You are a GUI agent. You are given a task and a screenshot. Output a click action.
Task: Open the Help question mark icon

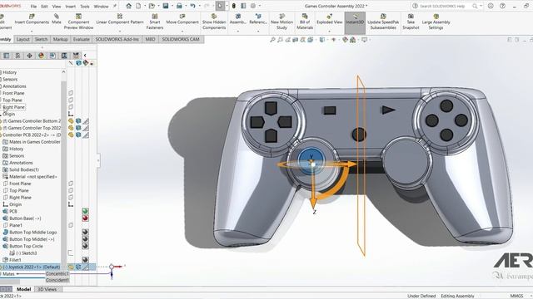tap(502, 6)
